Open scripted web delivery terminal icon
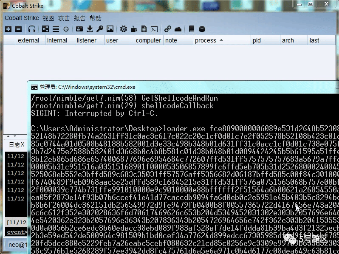339x254 pixels. (154, 29)
